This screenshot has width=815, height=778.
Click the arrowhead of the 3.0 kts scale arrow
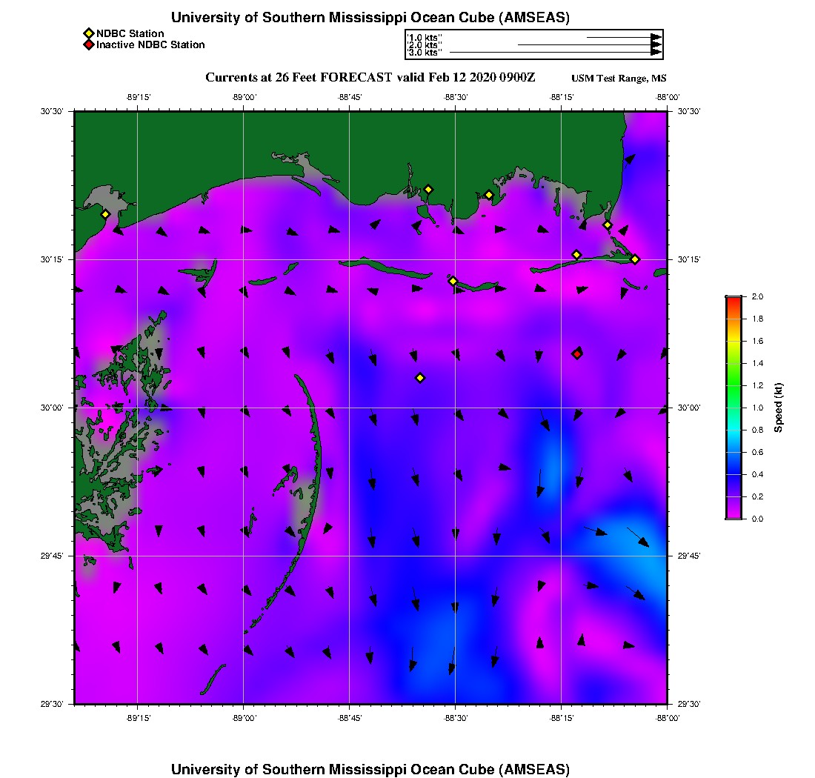coord(656,53)
